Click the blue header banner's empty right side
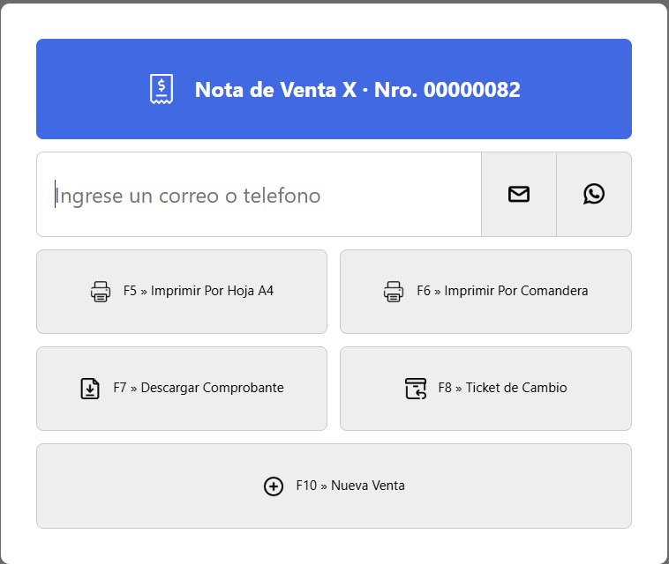Screen dimensions: 669x564 583,89
